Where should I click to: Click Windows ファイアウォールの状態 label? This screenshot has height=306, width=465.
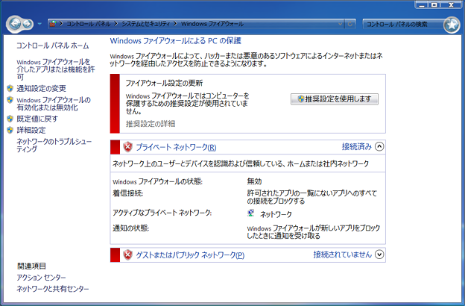(x=157, y=181)
